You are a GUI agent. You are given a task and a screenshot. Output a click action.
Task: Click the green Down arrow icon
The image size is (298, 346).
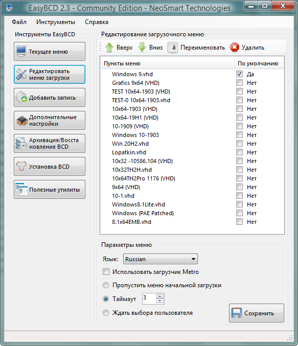pyautogui.click(x=142, y=48)
